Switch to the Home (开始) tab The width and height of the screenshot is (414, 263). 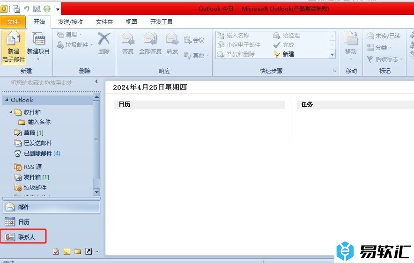(39, 22)
